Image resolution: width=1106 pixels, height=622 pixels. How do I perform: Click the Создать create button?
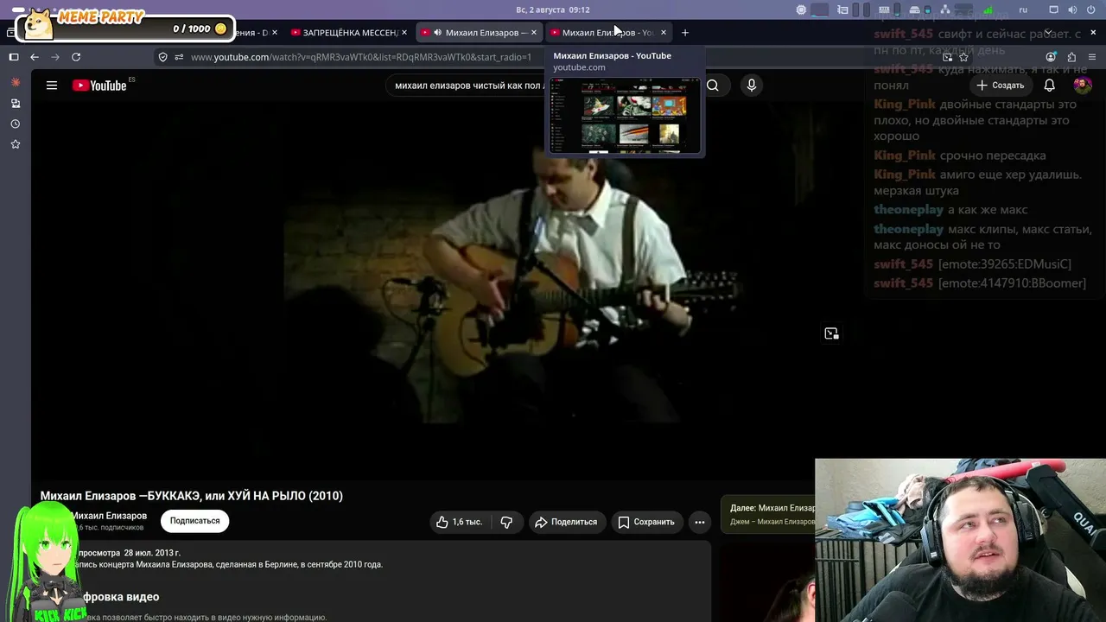pos(1001,86)
